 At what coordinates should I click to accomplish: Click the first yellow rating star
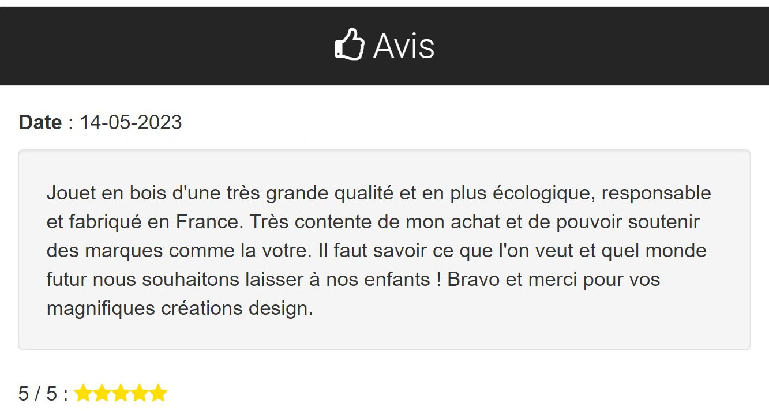(83, 394)
